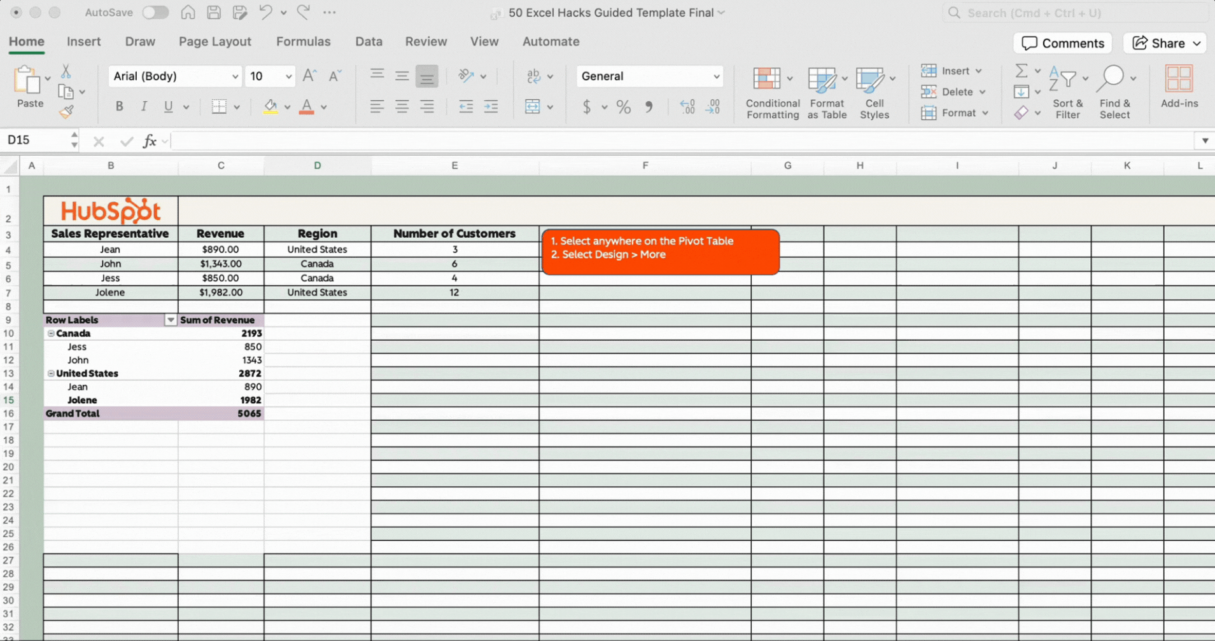Collapse the United States pivot group

(50, 373)
